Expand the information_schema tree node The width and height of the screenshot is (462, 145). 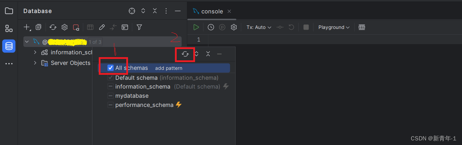pos(35,52)
